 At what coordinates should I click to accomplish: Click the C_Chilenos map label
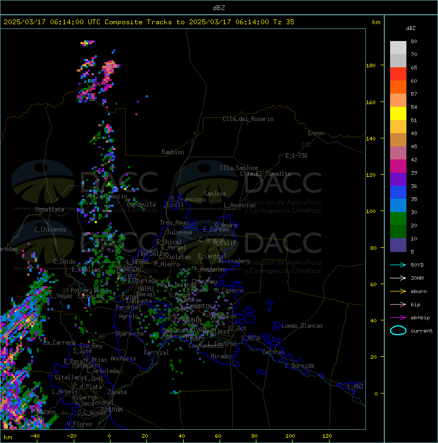tap(50, 229)
